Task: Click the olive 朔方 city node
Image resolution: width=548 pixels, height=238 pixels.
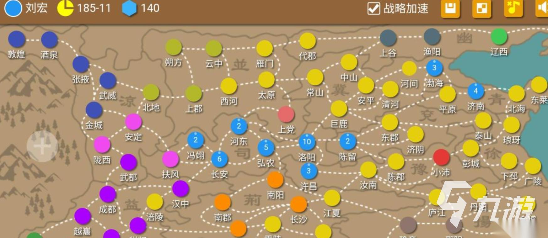Action: point(173,47)
